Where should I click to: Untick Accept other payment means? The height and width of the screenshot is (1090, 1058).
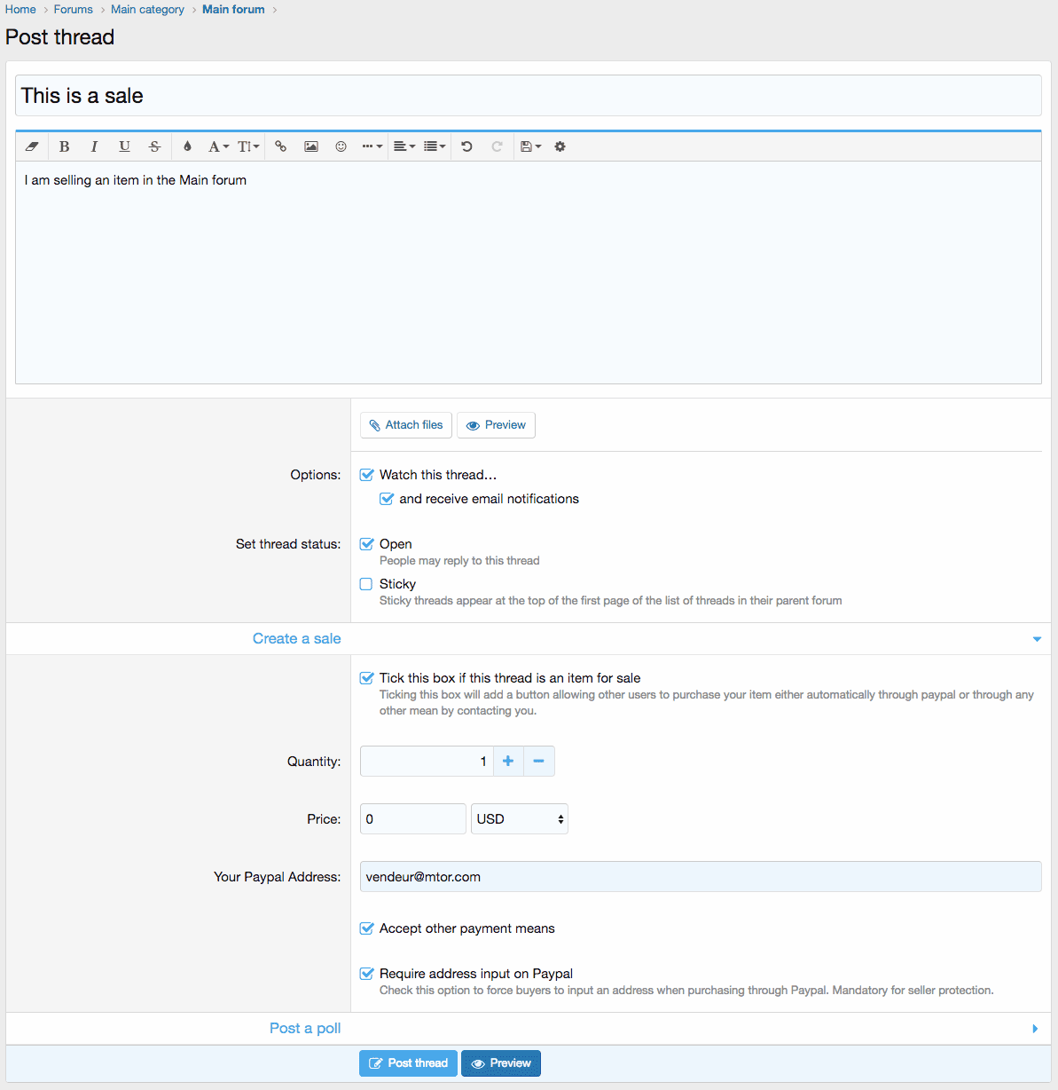point(366,928)
